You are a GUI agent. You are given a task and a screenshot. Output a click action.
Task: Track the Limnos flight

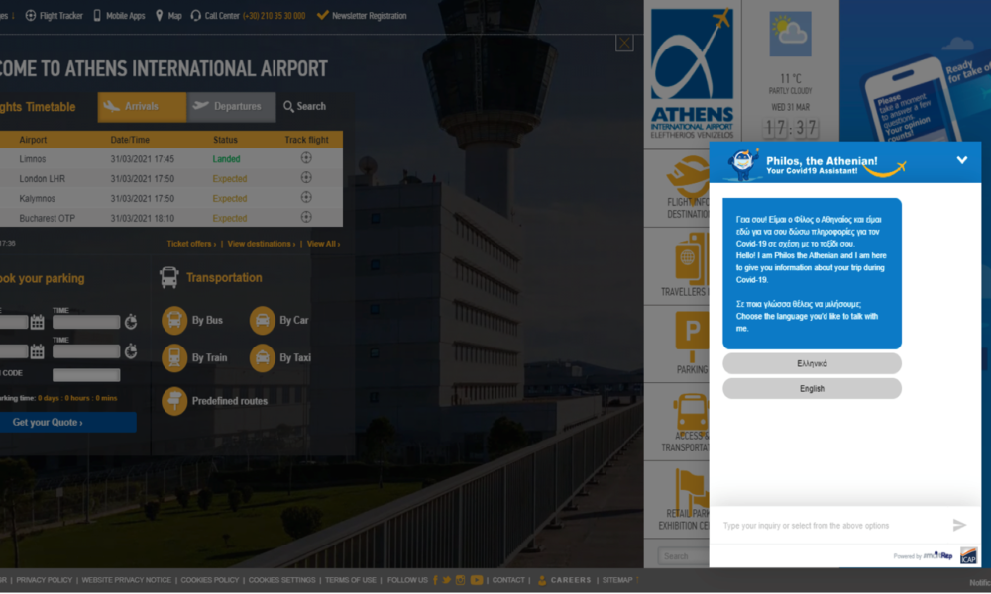306,158
